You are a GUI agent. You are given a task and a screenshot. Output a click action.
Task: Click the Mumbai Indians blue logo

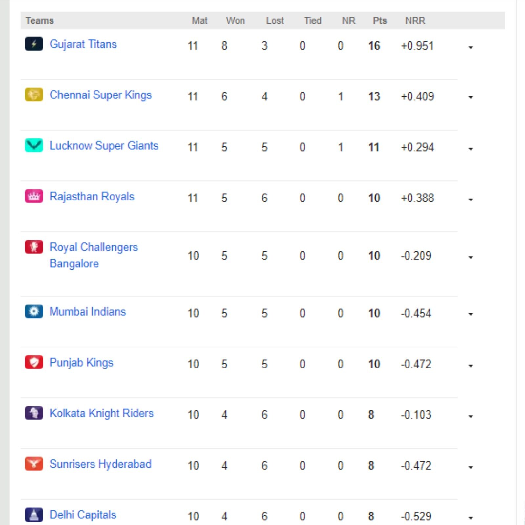(x=34, y=311)
